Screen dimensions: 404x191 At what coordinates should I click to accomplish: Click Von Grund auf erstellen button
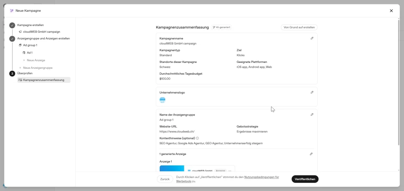tap(299, 27)
